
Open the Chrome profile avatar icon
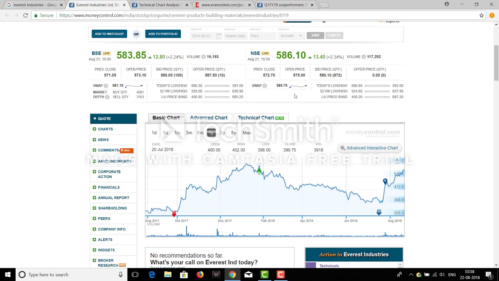coord(447,4)
